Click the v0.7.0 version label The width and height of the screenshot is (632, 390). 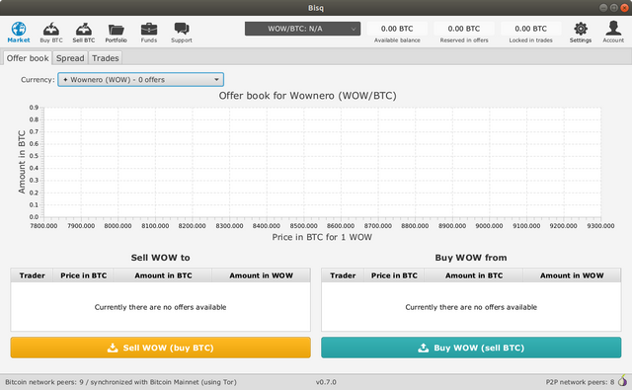[326, 382]
